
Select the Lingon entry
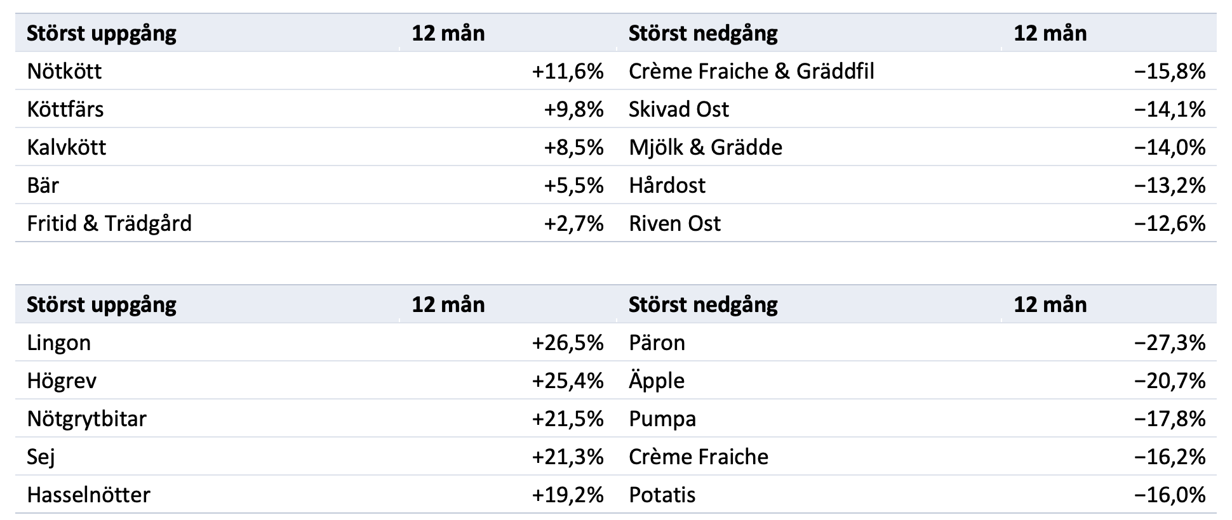click(x=59, y=342)
